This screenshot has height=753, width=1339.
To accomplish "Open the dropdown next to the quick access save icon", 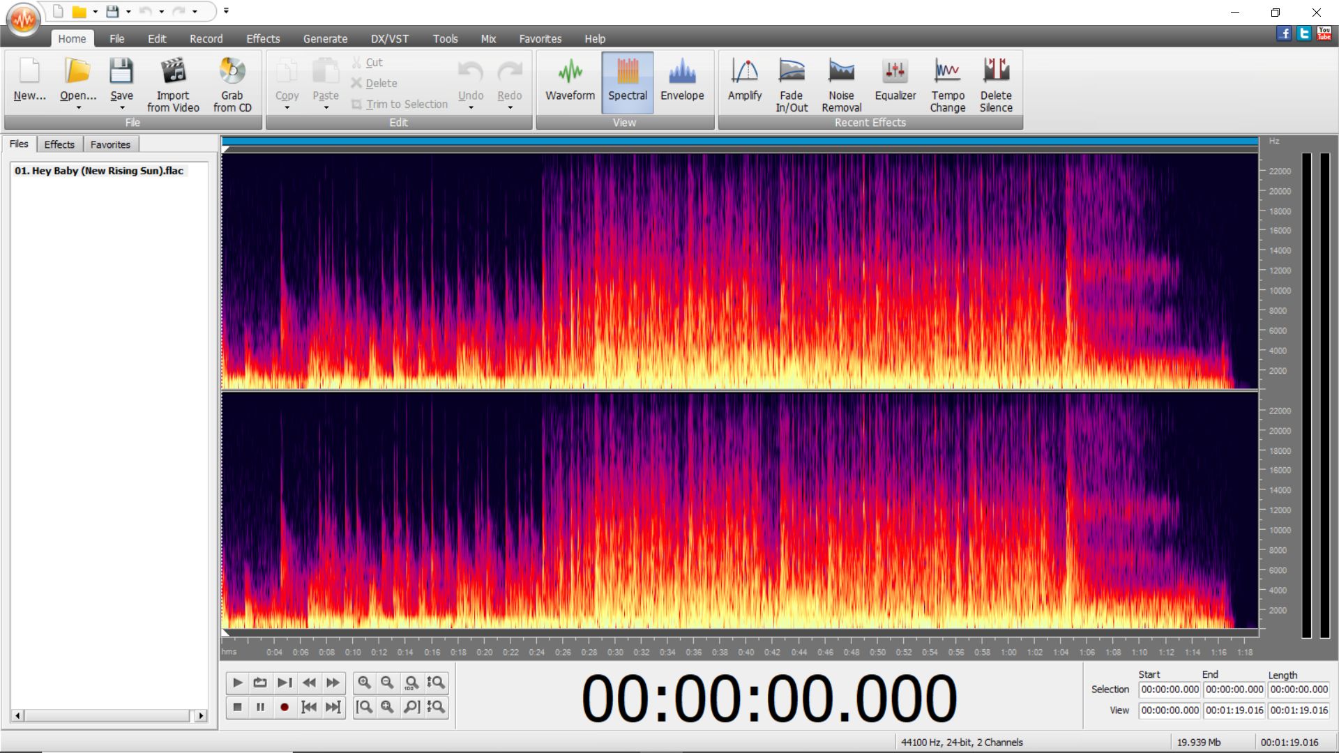I will click(128, 12).
